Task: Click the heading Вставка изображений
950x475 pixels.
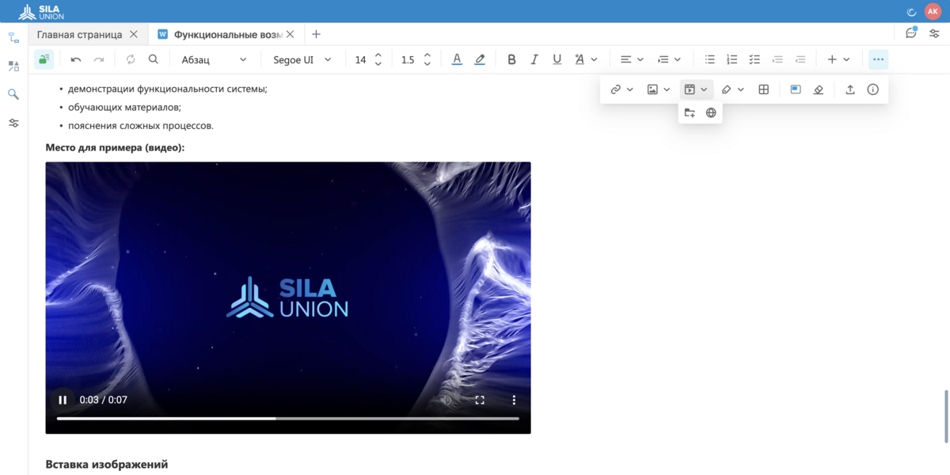Action: click(x=107, y=465)
